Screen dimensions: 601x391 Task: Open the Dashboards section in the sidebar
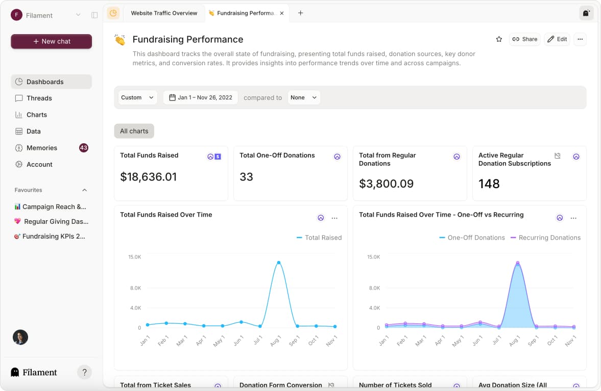[x=44, y=82]
